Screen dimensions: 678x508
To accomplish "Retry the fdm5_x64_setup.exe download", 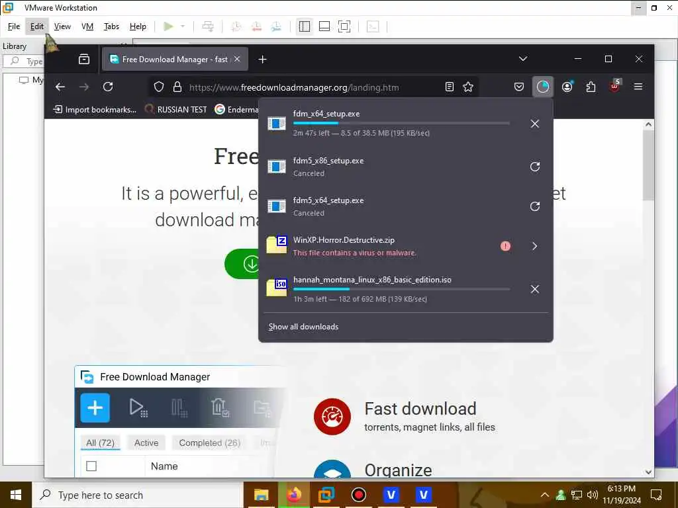I will pos(534,206).
